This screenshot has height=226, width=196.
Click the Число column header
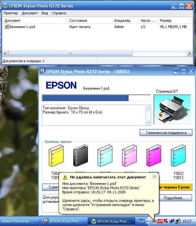(148, 21)
